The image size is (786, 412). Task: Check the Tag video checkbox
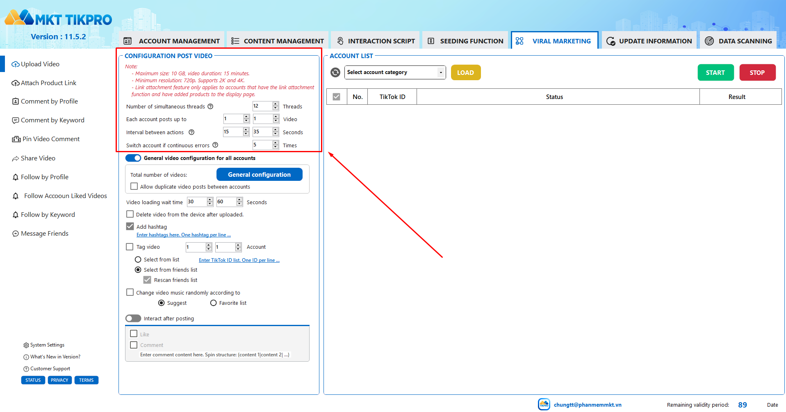point(130,247)
